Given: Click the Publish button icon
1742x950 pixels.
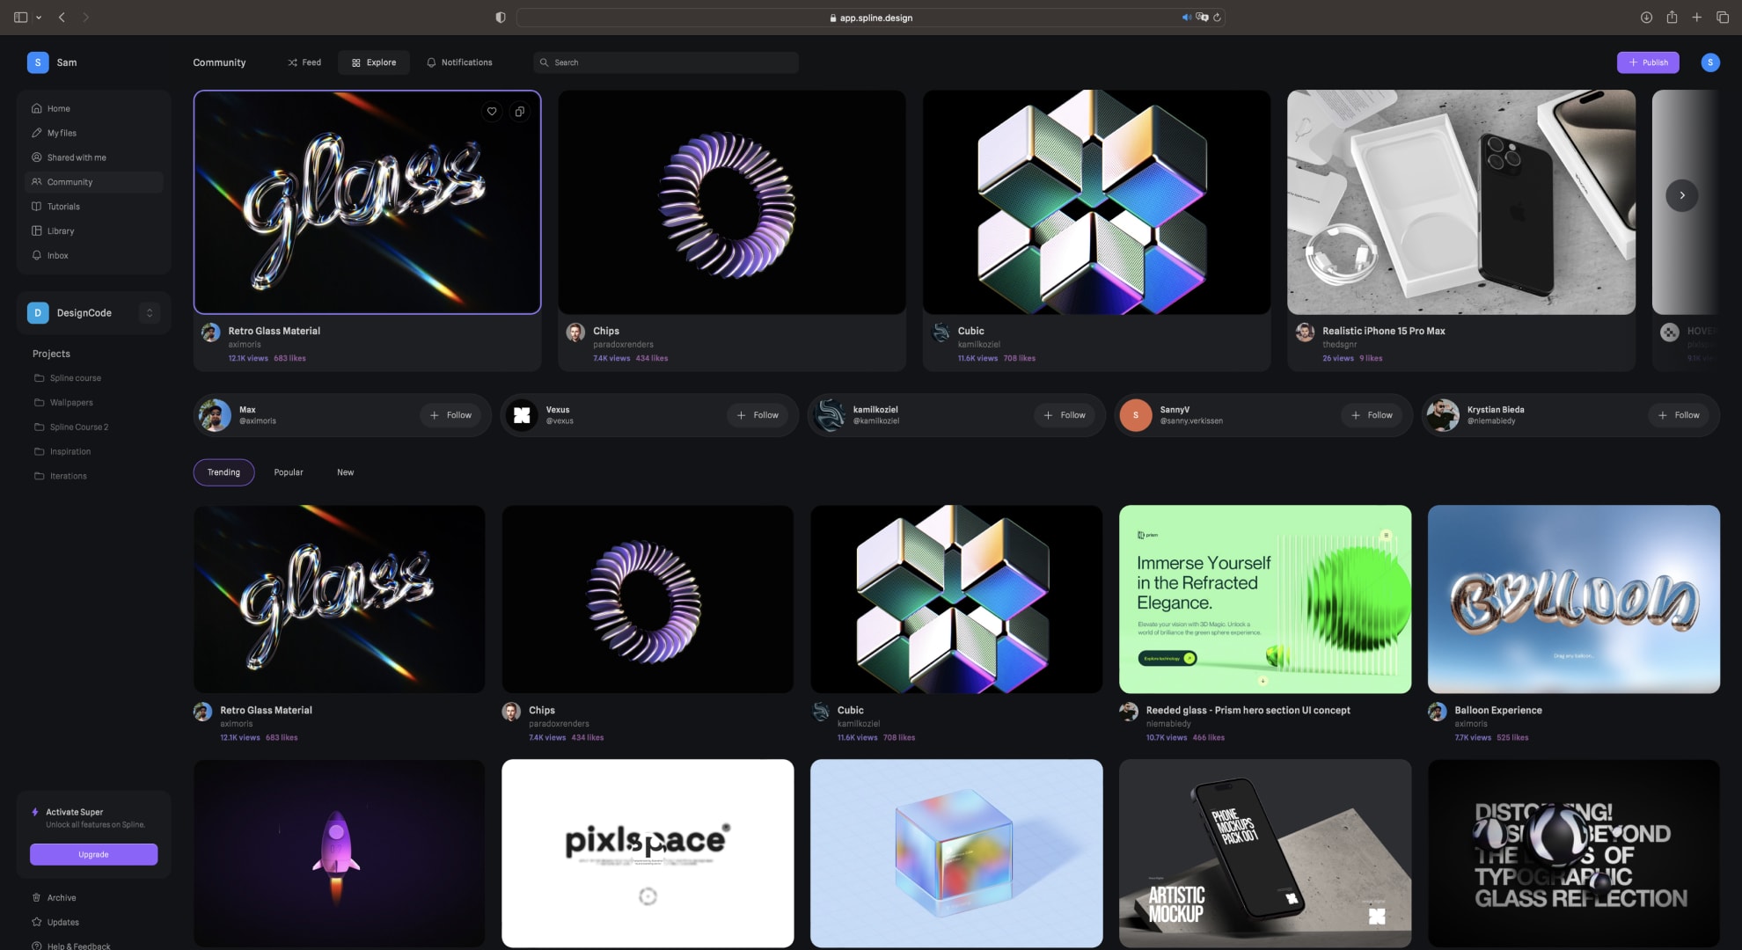Looking at the screenshot, I should (x=1633, y=62).
